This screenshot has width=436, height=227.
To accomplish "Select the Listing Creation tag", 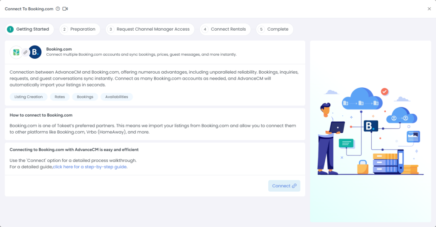I will point(29,97).
